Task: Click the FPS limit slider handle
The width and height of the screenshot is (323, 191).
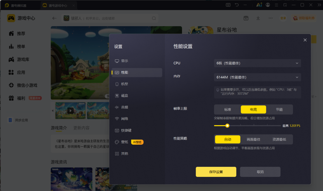Action: pos(227,126)
